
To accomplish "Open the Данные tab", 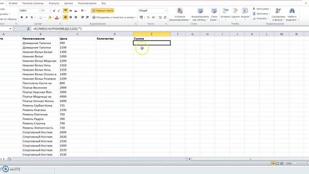I will tap(69, 3).
